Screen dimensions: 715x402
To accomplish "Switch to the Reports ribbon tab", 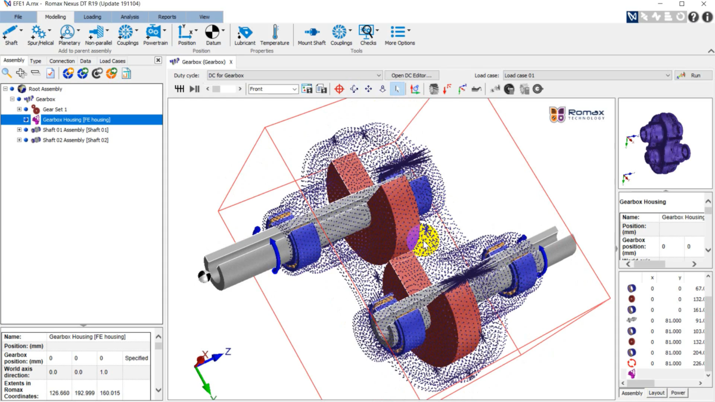I will point(167,17).
